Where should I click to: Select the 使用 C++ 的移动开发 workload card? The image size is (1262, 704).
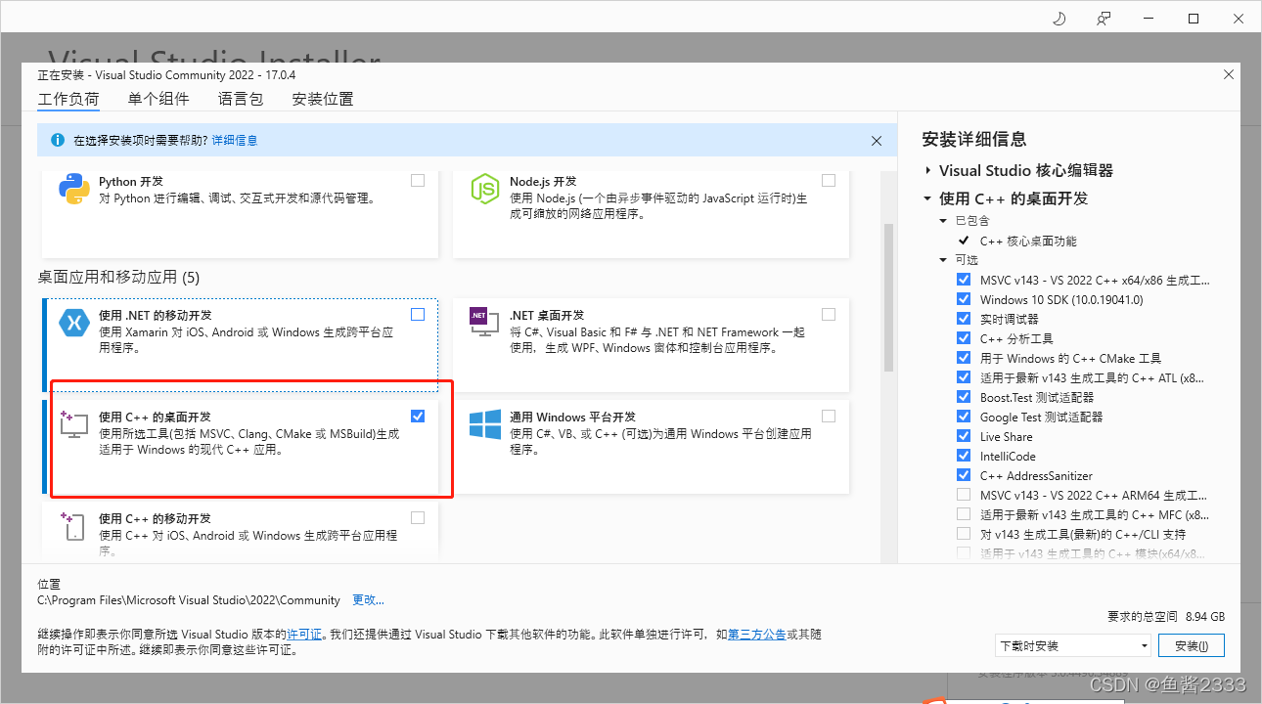pyautogui.click(x=241, y=530)
